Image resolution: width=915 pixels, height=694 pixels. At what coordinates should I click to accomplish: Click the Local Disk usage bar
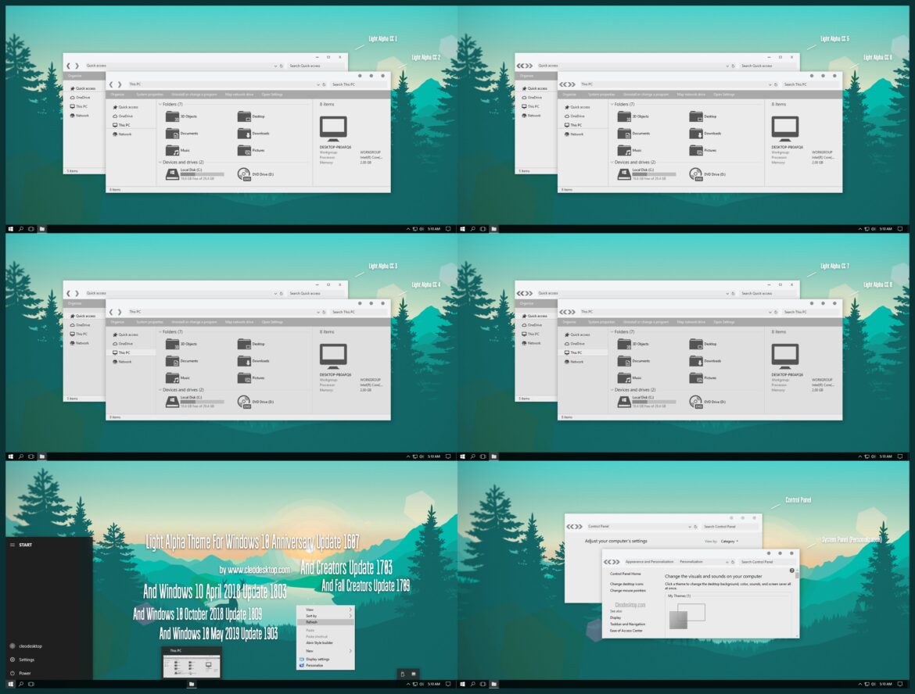tap(203, 174)
